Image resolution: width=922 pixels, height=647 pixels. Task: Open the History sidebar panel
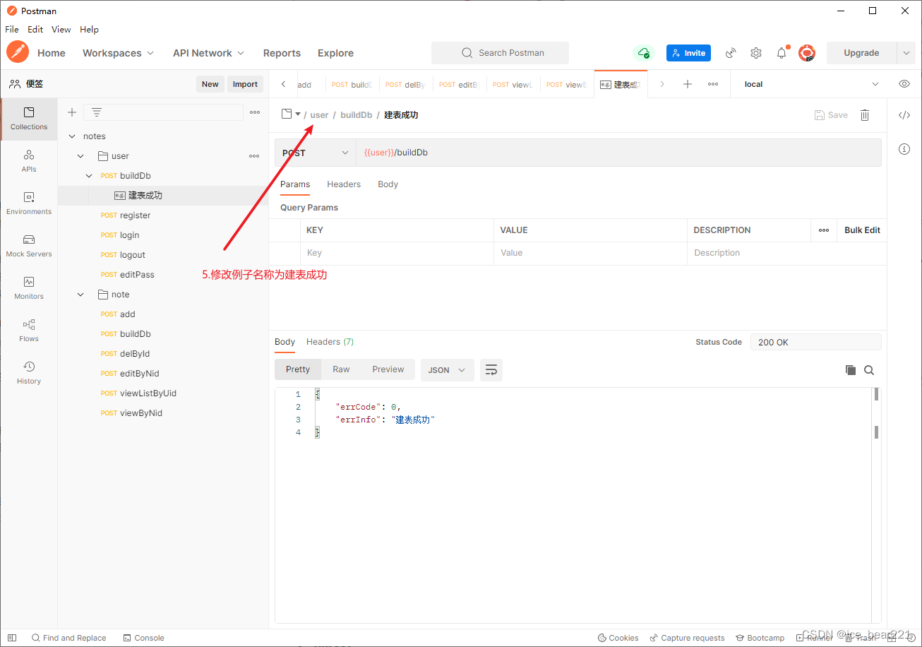29,373
